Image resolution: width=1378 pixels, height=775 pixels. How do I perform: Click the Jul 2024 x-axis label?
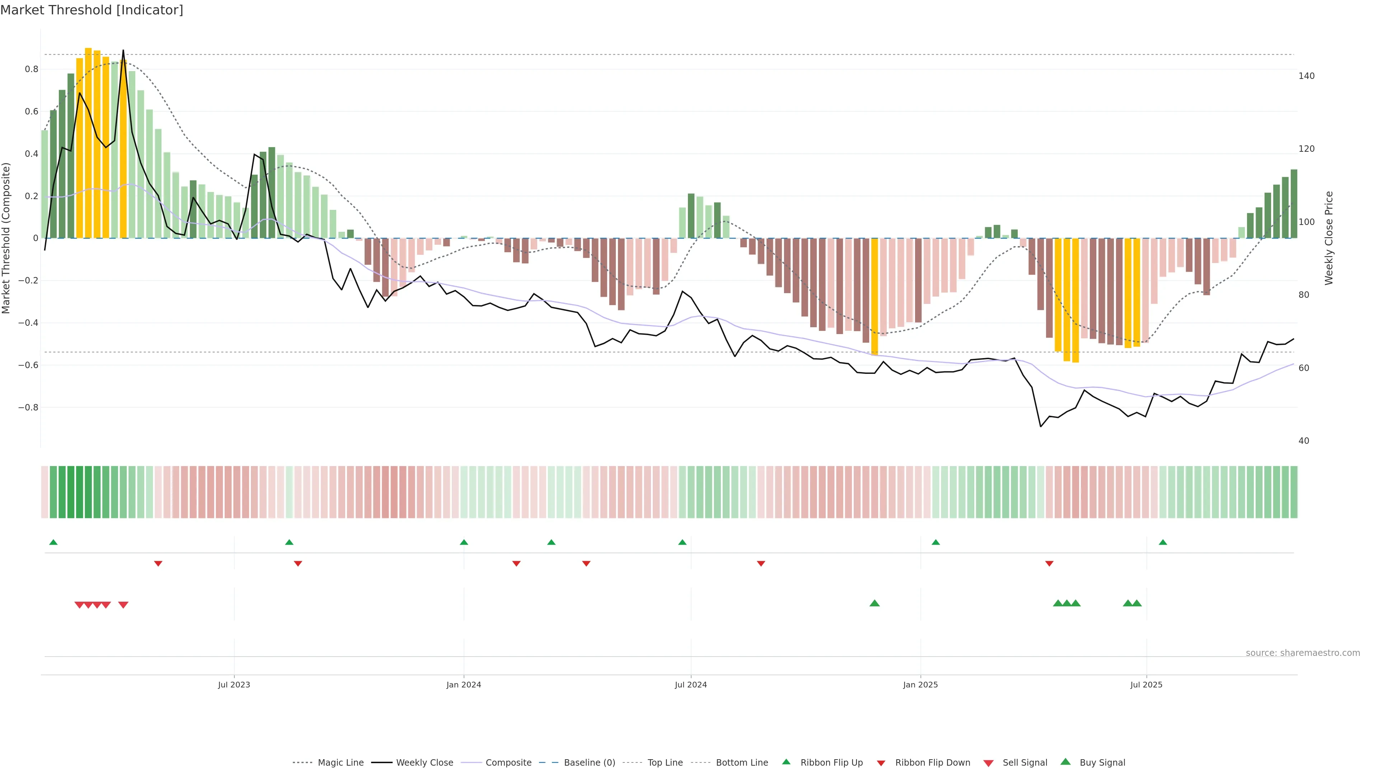click(x=690, y=685)
